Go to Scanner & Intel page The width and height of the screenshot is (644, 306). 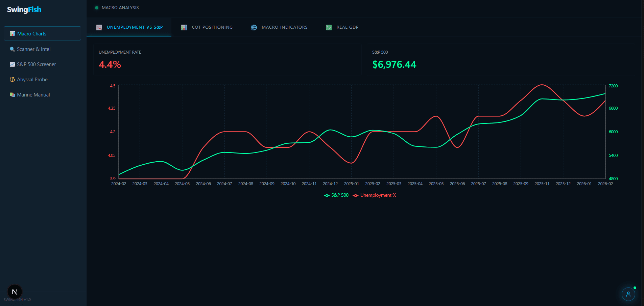point(33,49)
